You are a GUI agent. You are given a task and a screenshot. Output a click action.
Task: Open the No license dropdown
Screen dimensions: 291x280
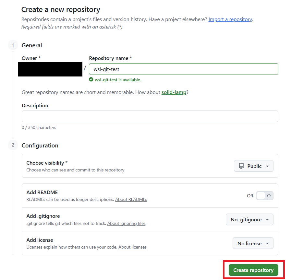pos(253,243)
